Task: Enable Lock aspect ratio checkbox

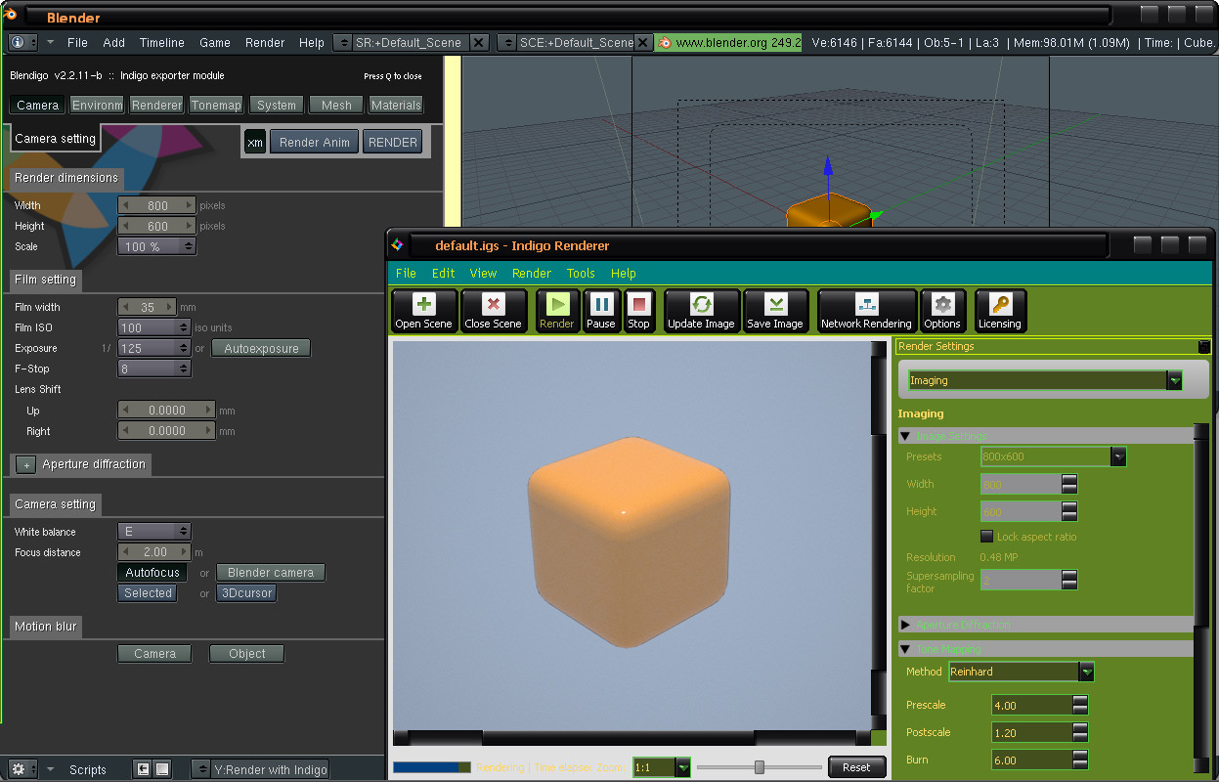Action: tap(986, 537)
